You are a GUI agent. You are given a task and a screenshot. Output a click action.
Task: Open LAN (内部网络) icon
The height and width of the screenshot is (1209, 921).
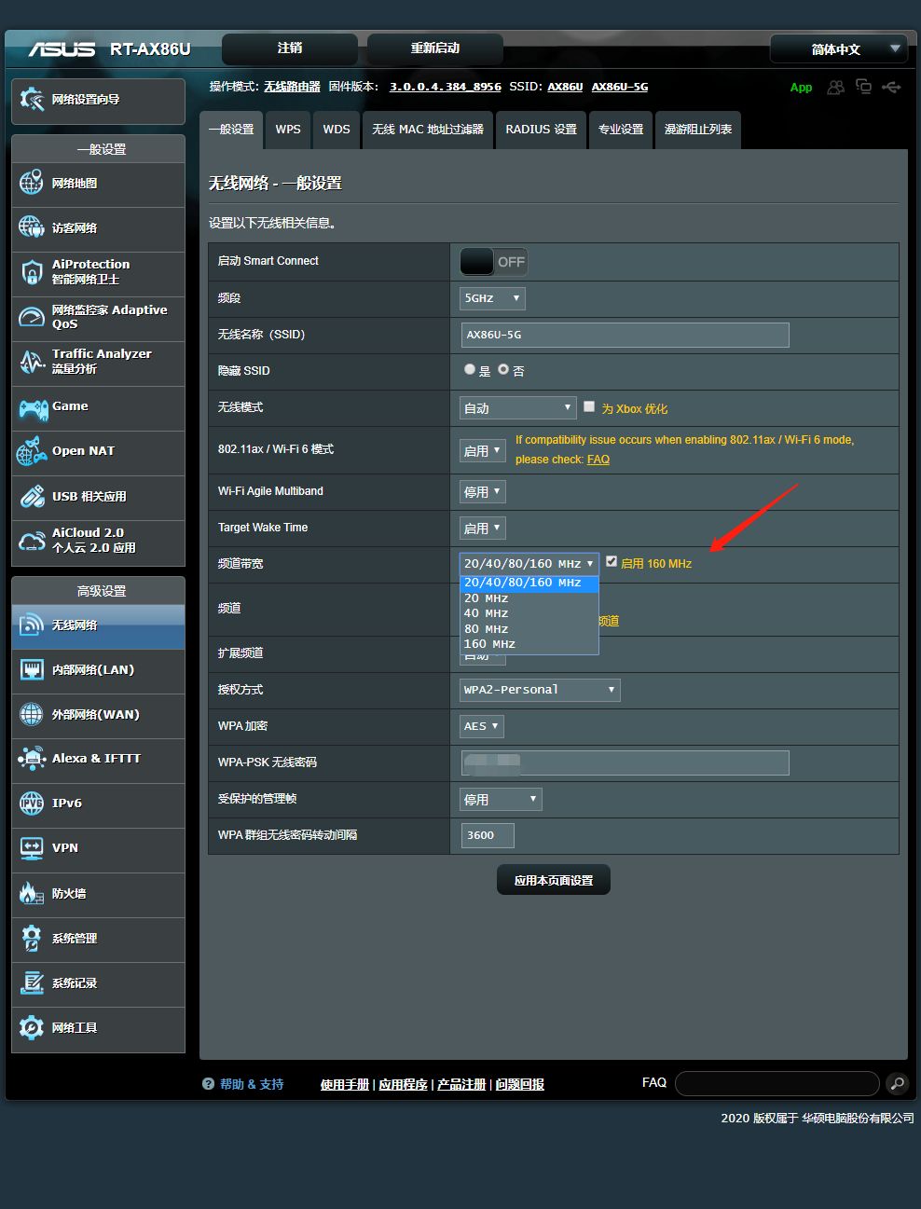[x=32, y=669]
